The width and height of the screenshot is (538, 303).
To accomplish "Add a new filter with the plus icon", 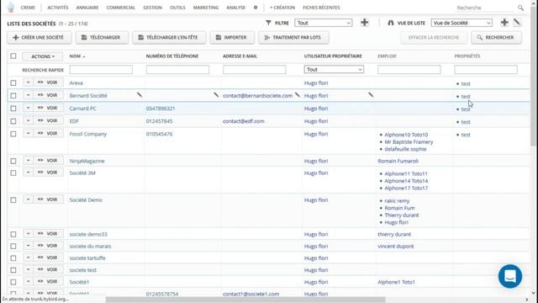I will (364, 23).
